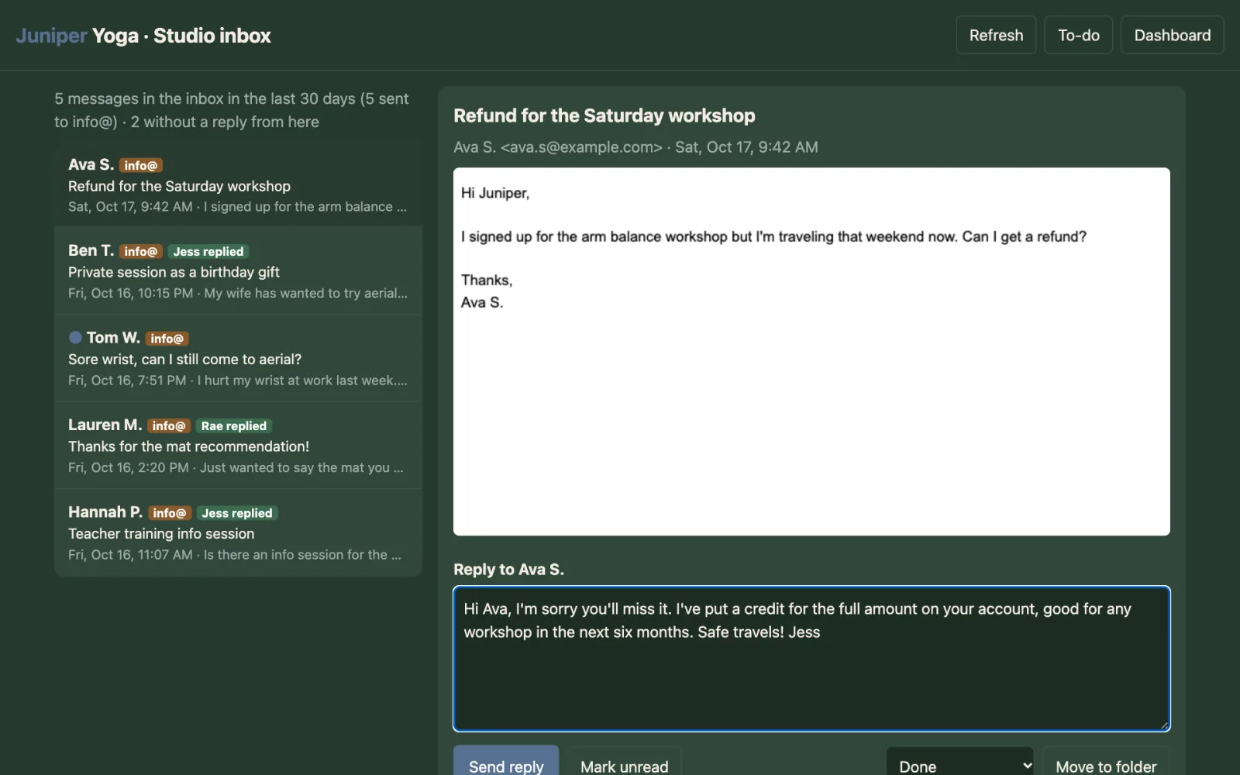
Task: Click inside the email body pane
Action: pos(811,351)
